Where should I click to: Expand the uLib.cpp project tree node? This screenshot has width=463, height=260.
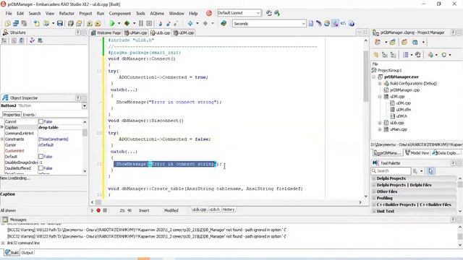coord(380,123)
